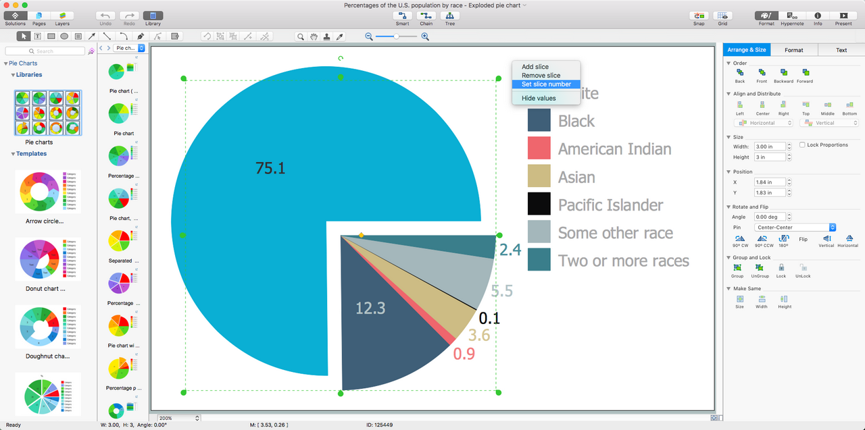Select the eyedropper tool
Viewport: 865px width, 430px height.
tap(340, 36)
